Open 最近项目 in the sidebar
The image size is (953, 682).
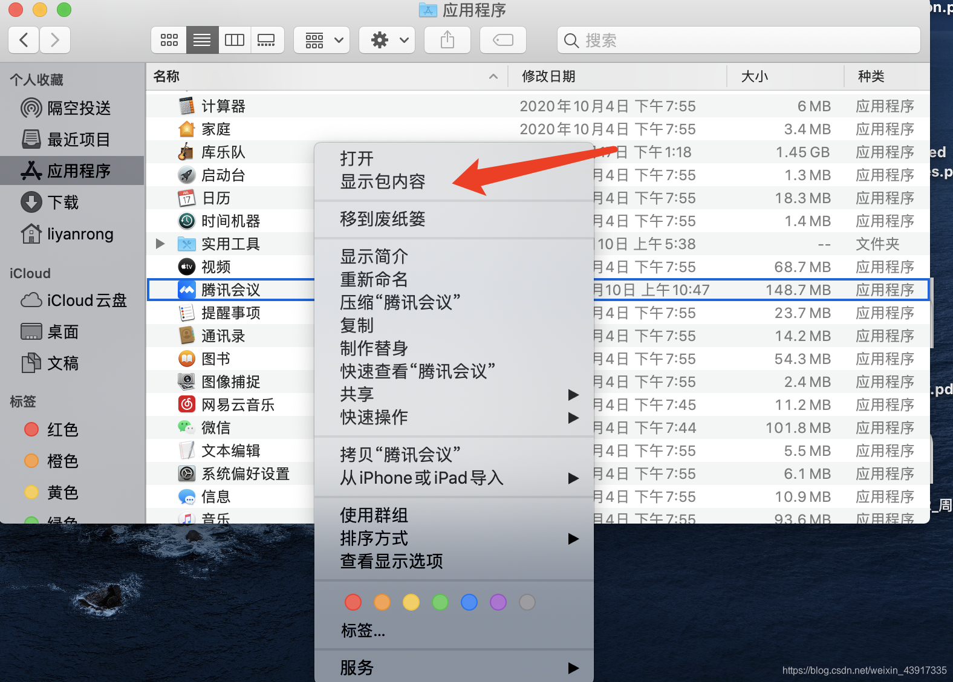(x=73, y=140)
